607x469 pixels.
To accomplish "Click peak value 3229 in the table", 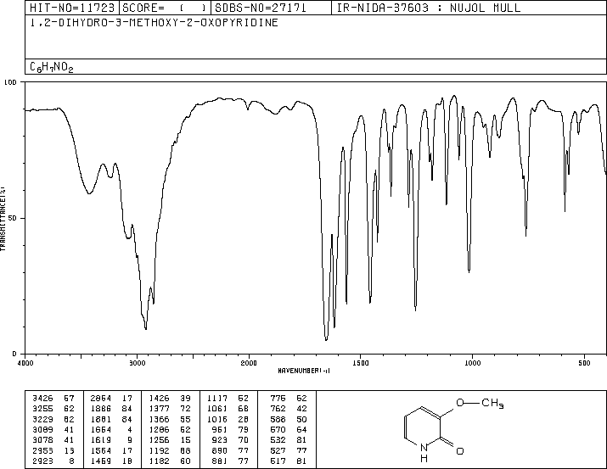I will pyautogui.click(x=42, y=419).
